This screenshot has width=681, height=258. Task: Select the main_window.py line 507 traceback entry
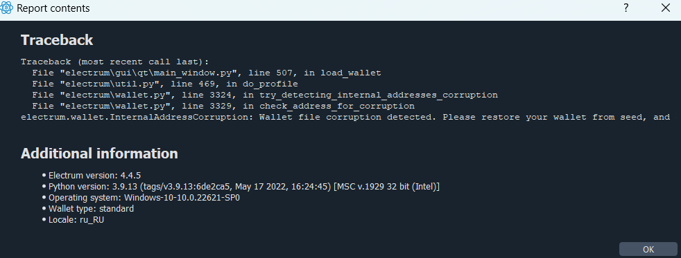point(206,73)
